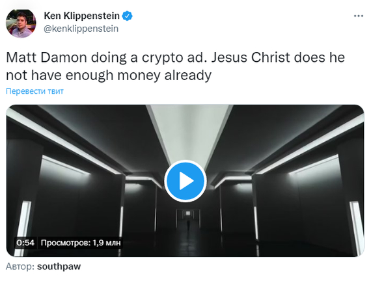Open the @kenklippenstein handle link
This screenshot has height=281, width=371.
pyautogui.click(x=81, y=29)
